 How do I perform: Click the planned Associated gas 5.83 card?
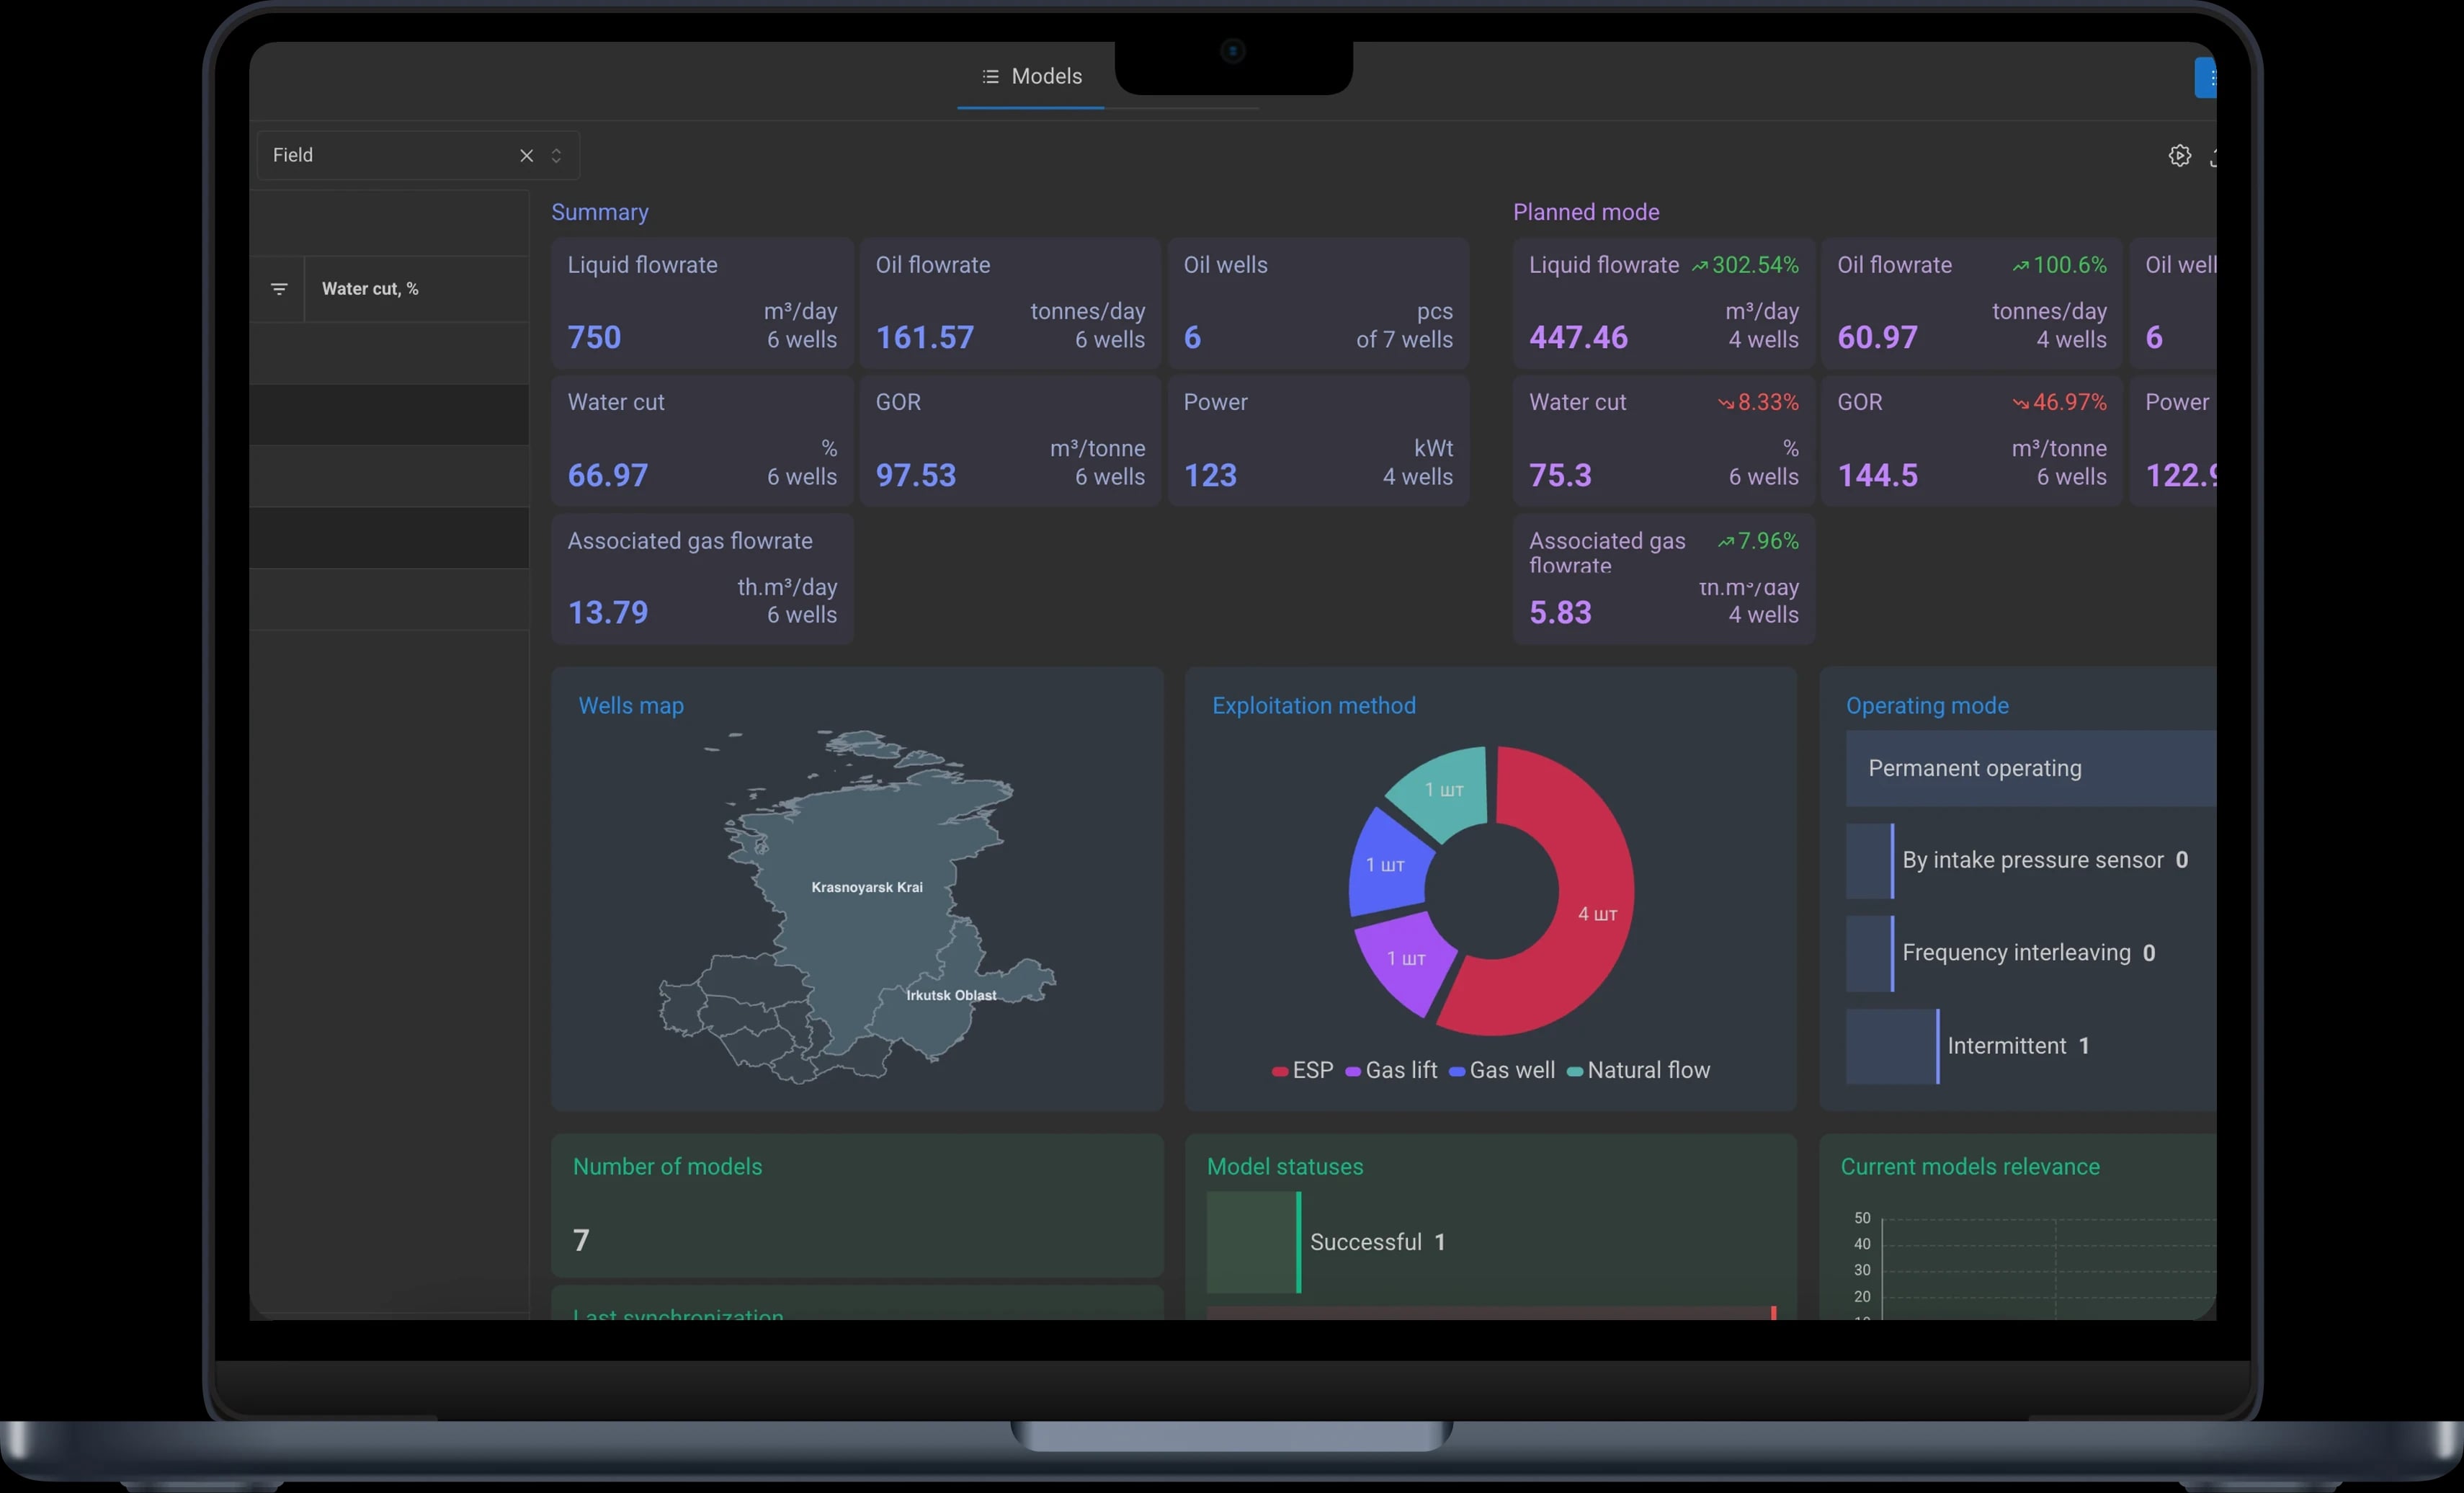click(1664, 579)
